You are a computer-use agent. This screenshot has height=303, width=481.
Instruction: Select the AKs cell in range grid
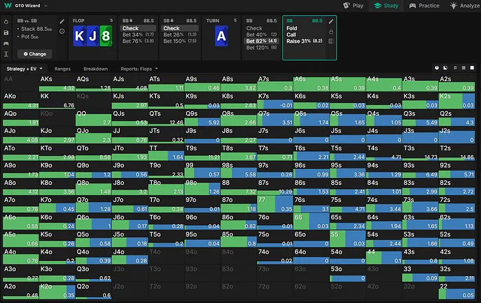58,84
